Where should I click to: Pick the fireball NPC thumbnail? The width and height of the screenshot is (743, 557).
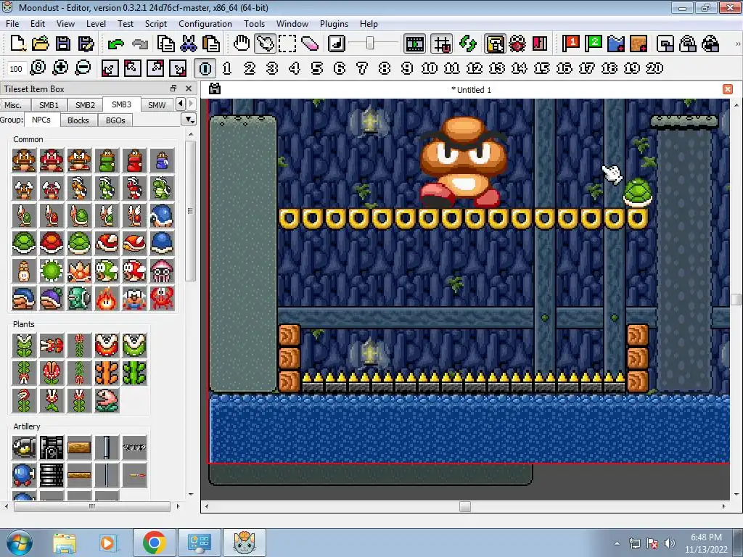pyautogui.click(x=107, y=299)
